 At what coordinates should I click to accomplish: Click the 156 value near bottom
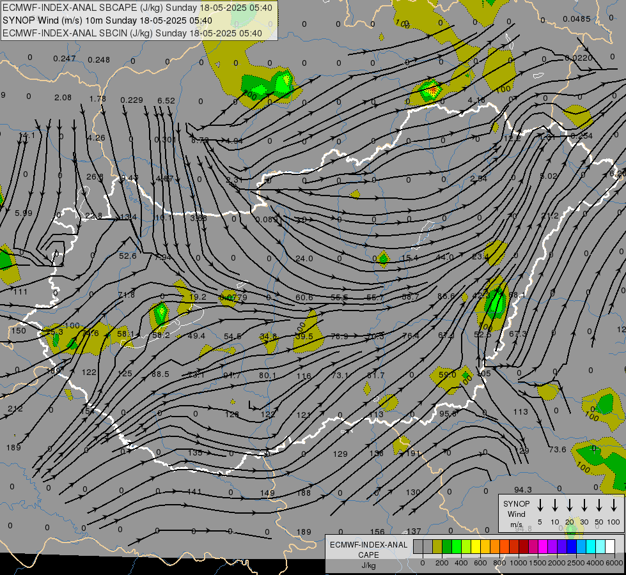click(x=377, y=532)
